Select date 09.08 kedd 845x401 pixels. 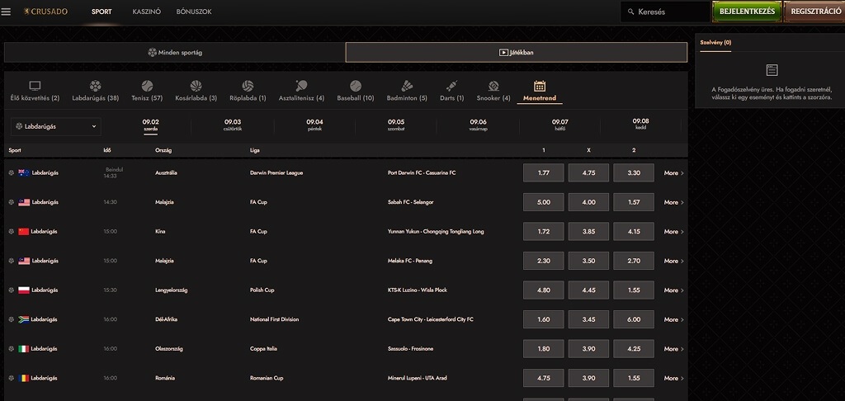640,125
